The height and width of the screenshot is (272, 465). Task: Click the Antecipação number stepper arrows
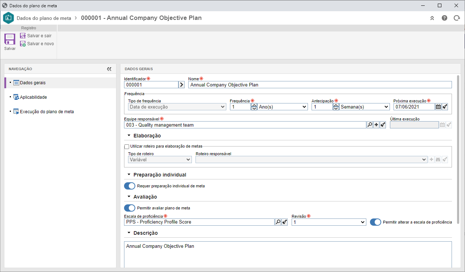[x=336, y=107]
